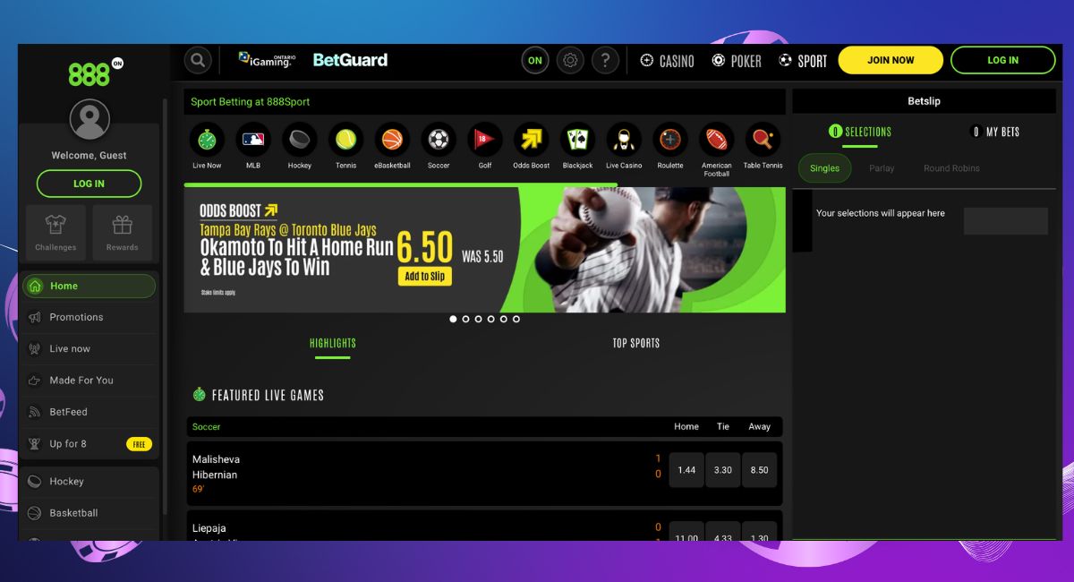Image resolution: width=1074 pixels, height=582 pixels.
Task: Click the yellow JOIN NOW button
Action: [891, 60]
